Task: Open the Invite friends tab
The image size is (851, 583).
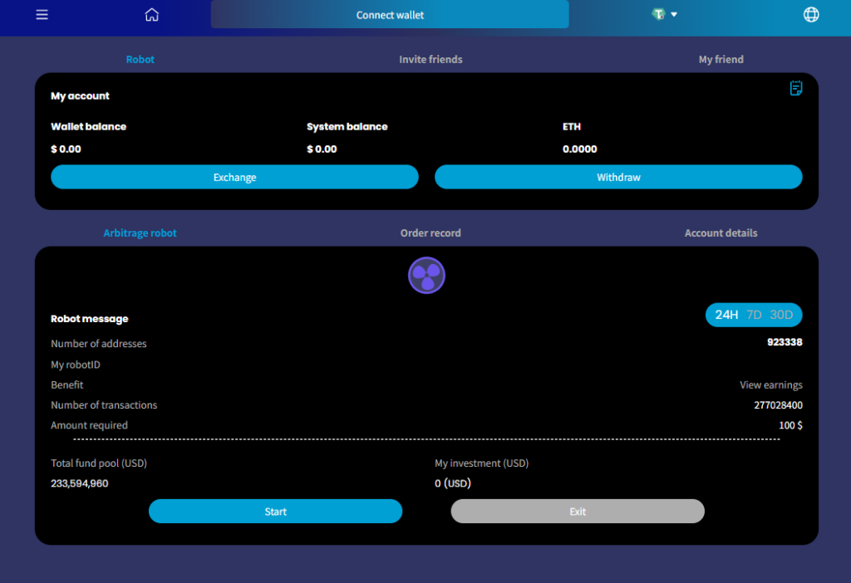Action: tap(430, 60)
